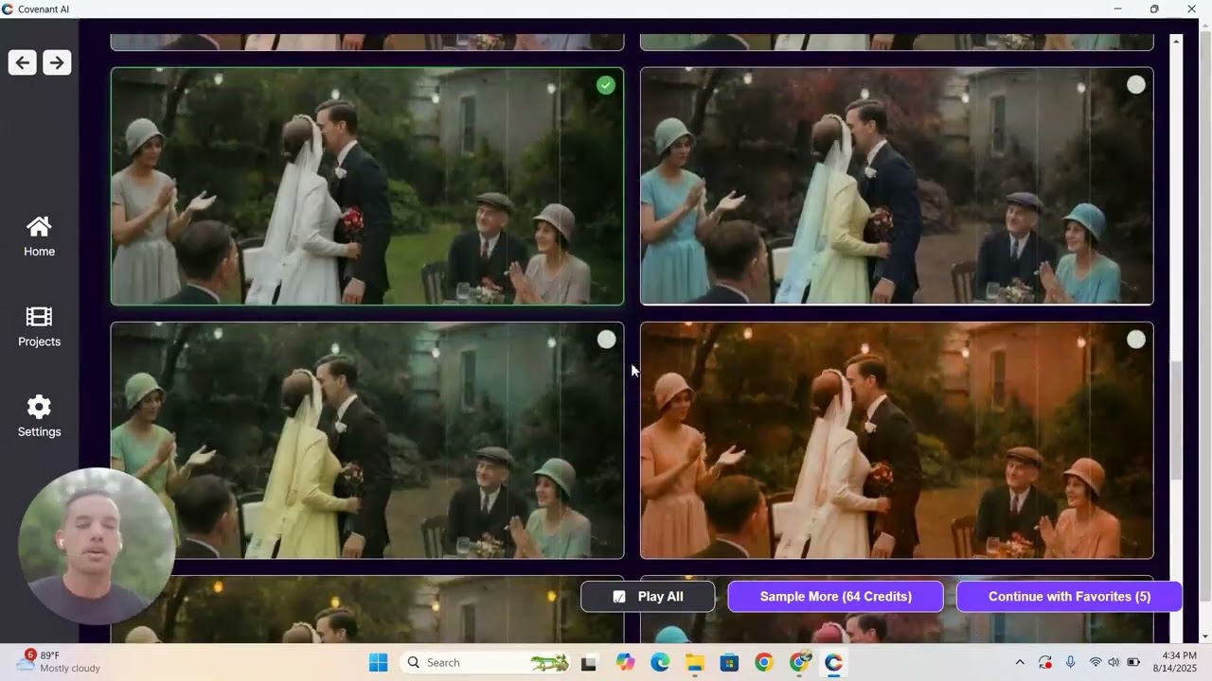Favorite the yellow bridal gown sample
This screenshot has height=681, width=1212.
pos(606,340)
